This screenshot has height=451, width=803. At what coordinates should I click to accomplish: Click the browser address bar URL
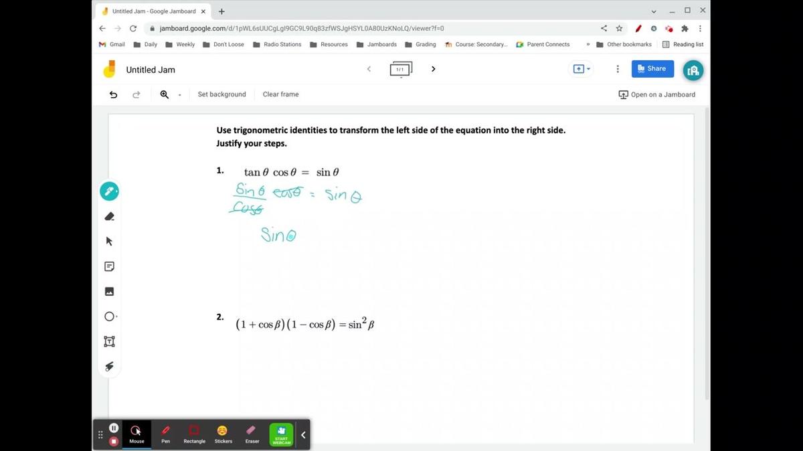(x=301, y=29)
